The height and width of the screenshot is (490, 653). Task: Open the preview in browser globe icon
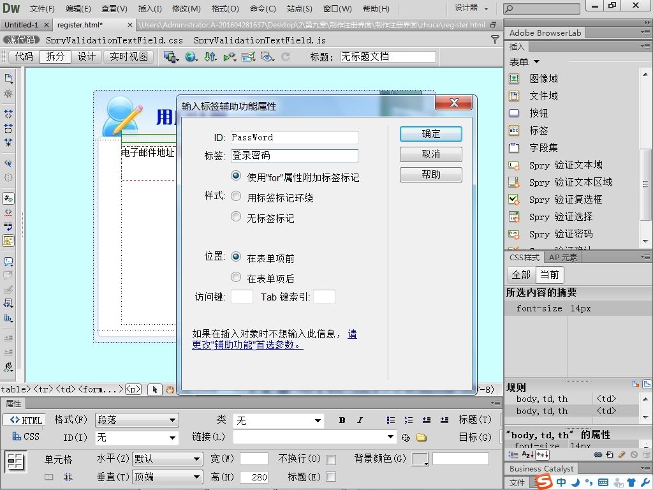(191, 56)
